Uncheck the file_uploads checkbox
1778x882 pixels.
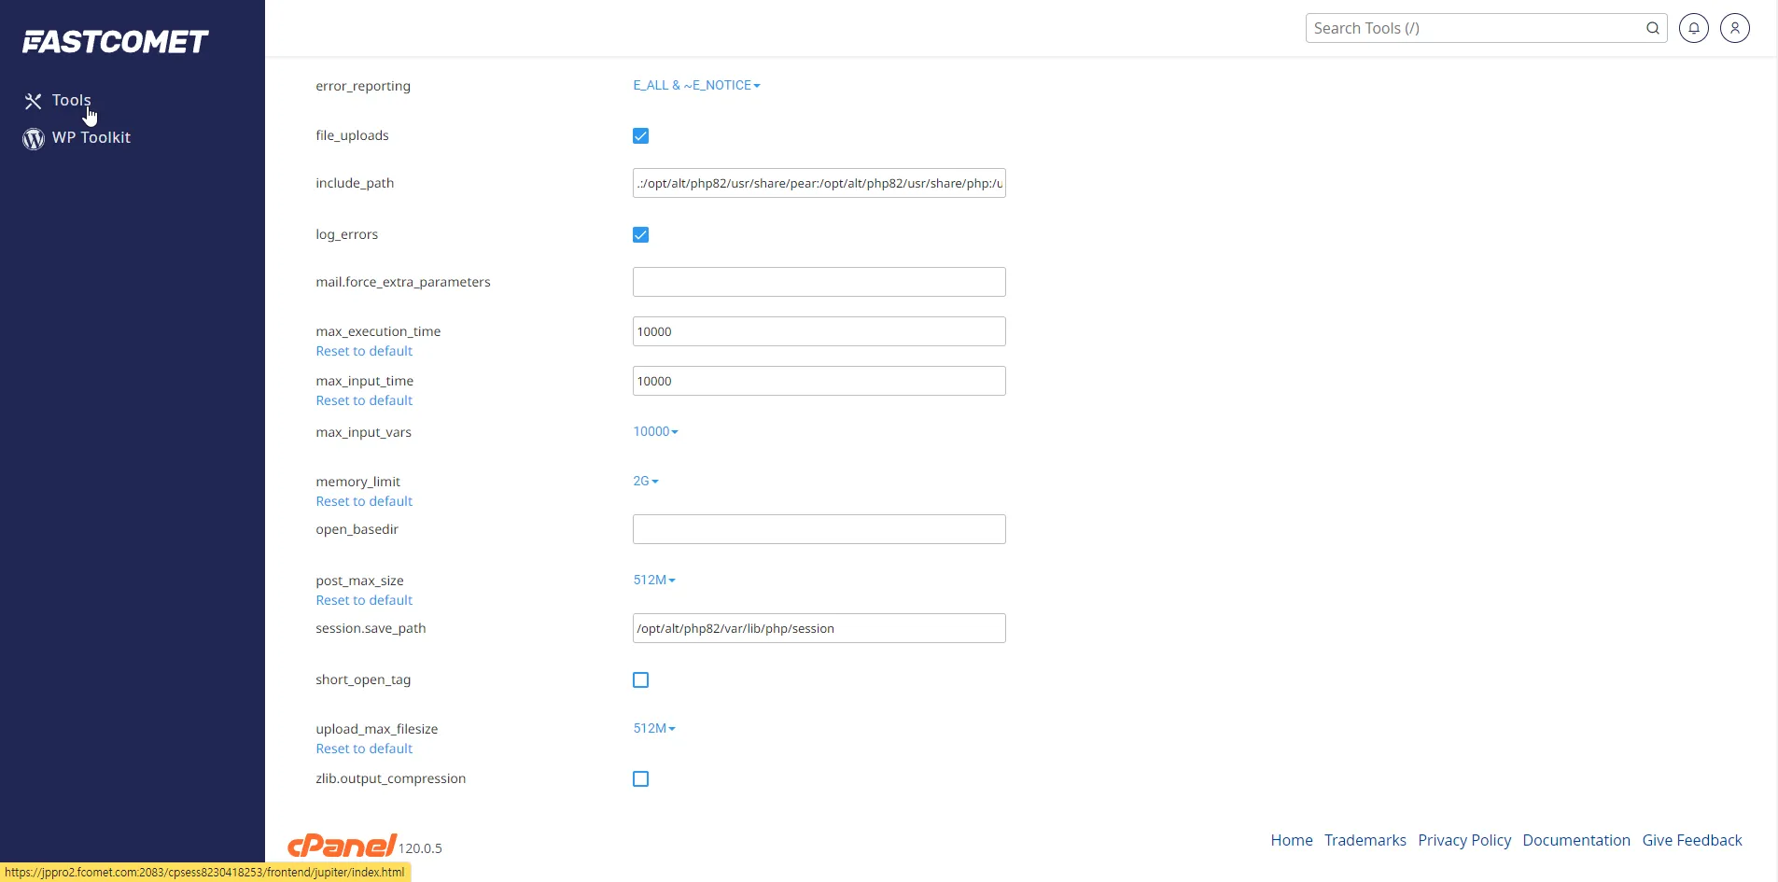640,136
